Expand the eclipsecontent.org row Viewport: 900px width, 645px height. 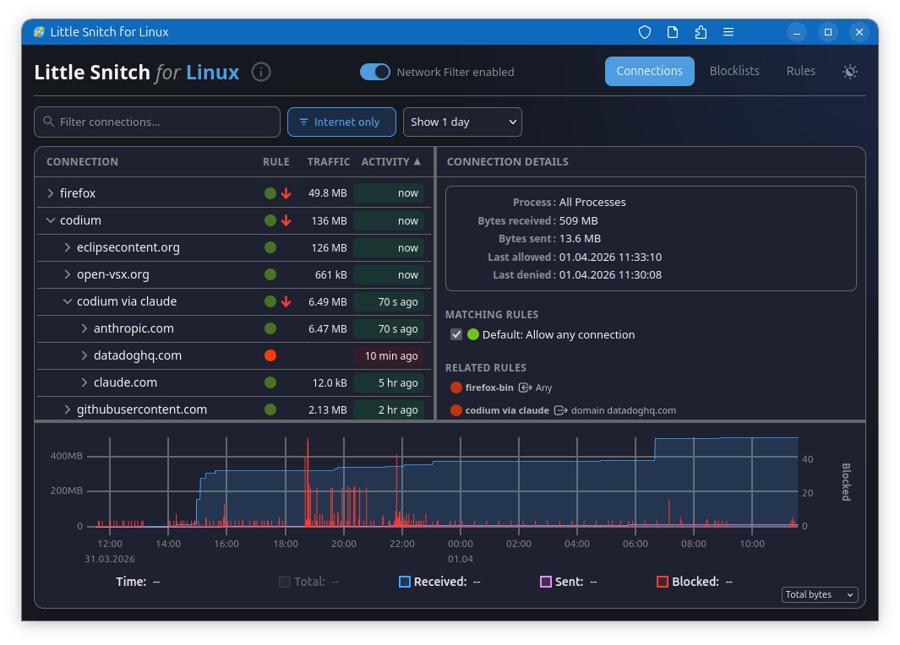click(x=67, y=247)
